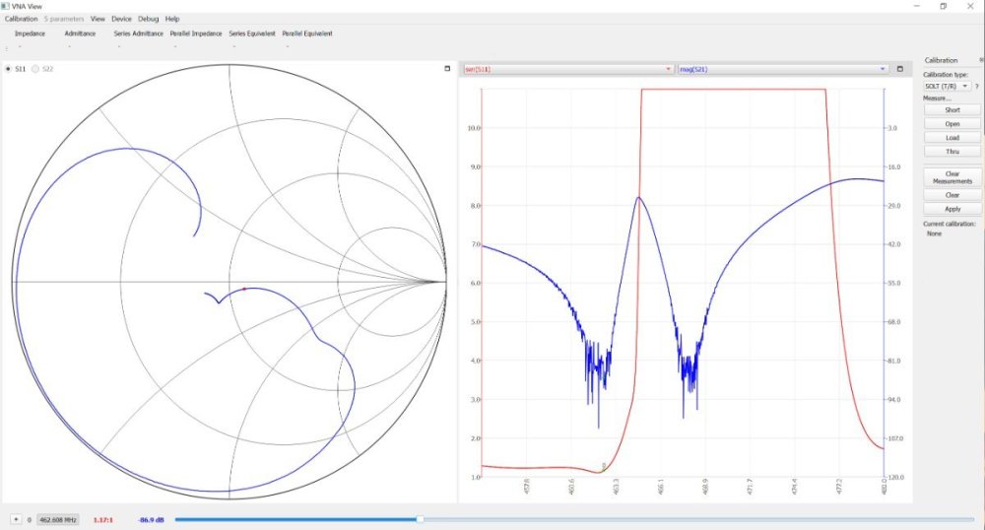Click the marker frequency slider handle
The width and height of the screenshot is (985, 530).
tap(421, 518)
